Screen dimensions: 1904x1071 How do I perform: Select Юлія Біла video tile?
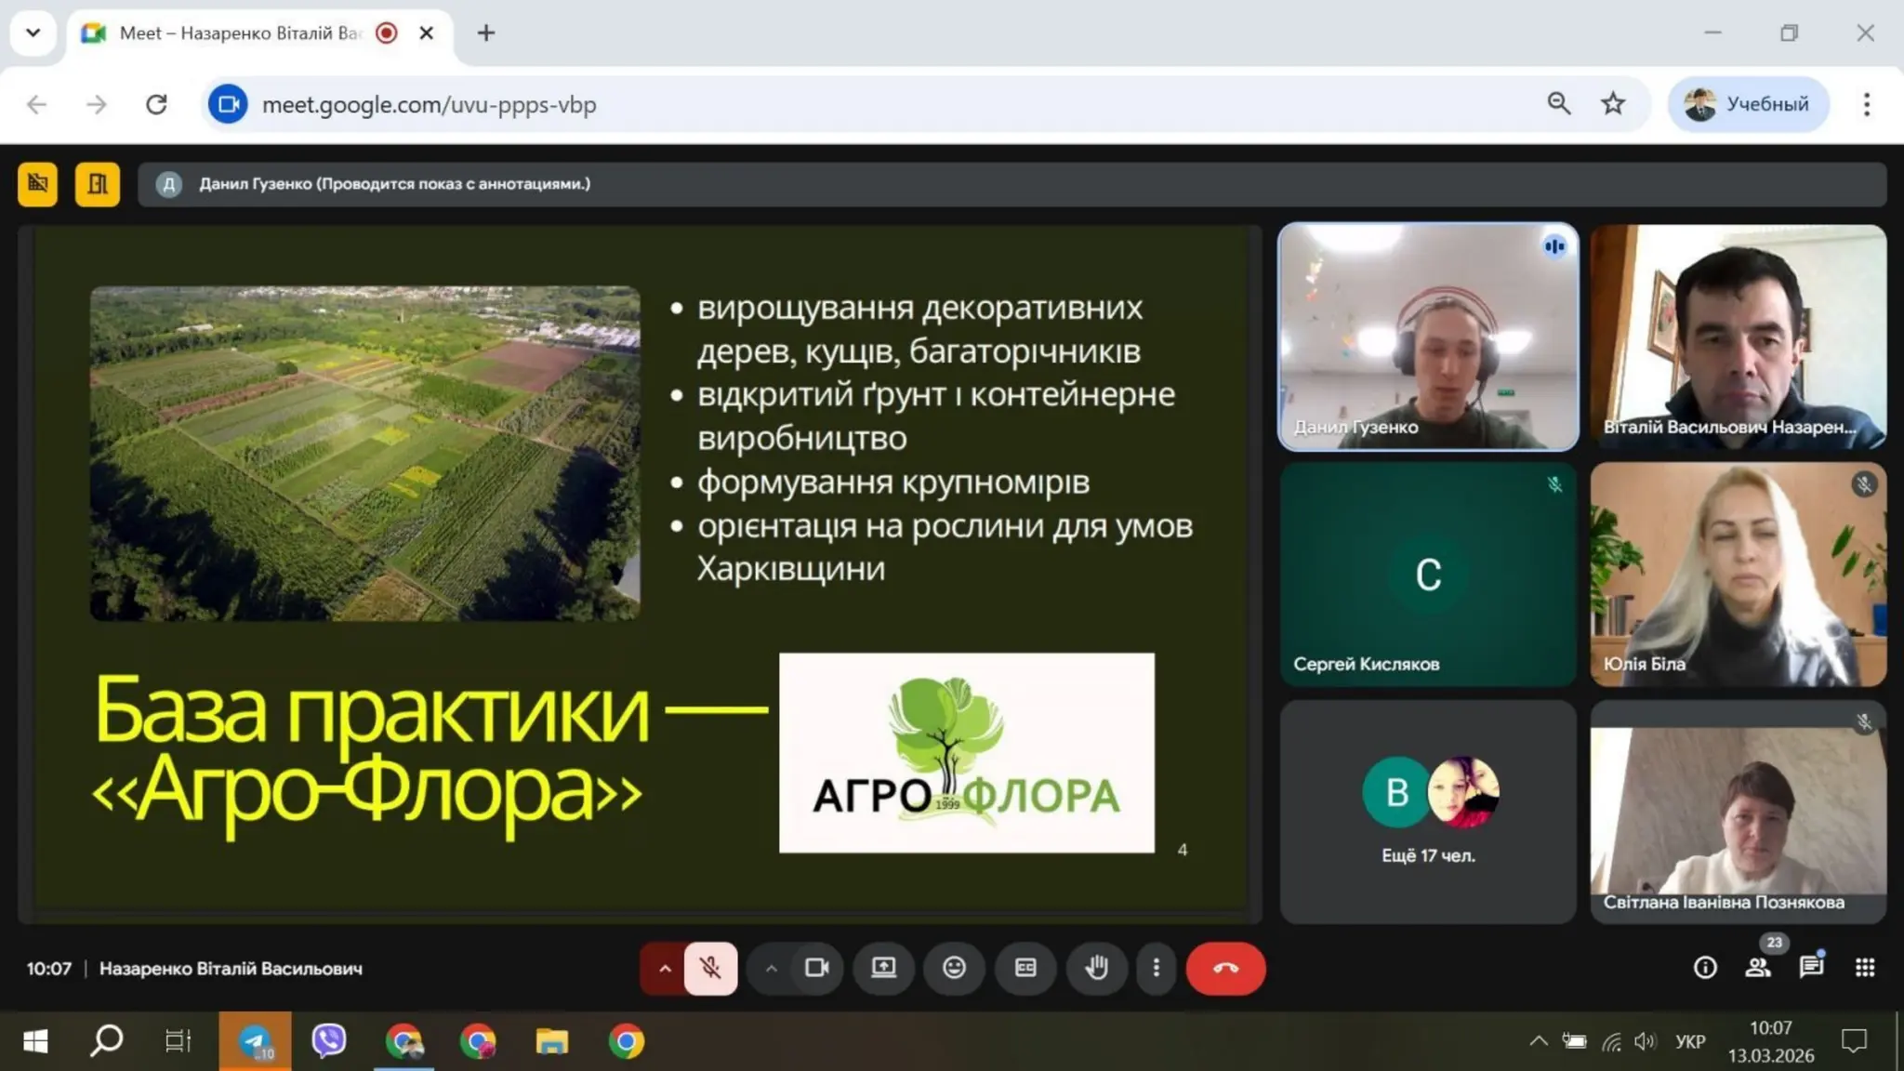point(1738,575)
